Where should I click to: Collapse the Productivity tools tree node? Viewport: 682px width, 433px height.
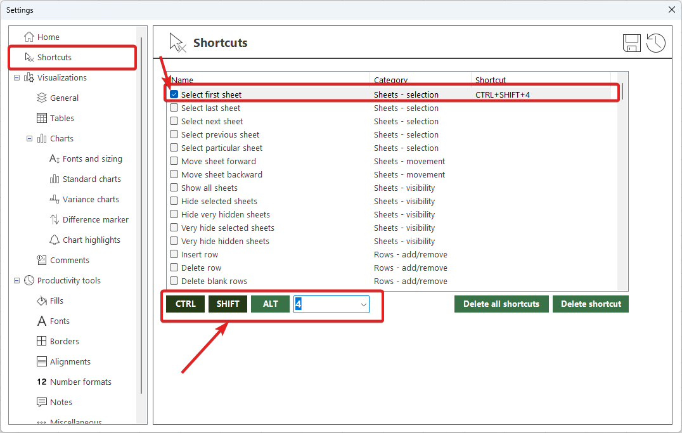16,280
